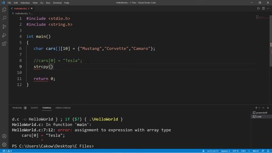The image size is (272, 153).
Task: Click the editor minimap
Action: (262, 17)
